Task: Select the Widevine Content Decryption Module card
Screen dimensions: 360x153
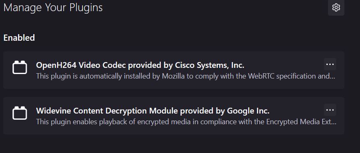Action: [174, 116]
